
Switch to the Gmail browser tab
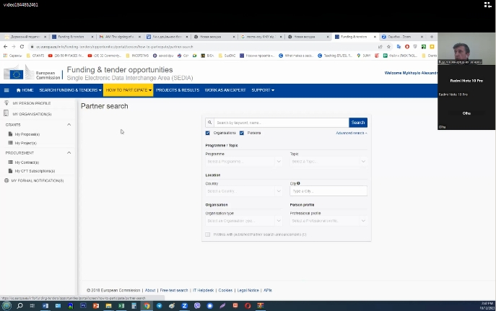[x=119, y=37]
